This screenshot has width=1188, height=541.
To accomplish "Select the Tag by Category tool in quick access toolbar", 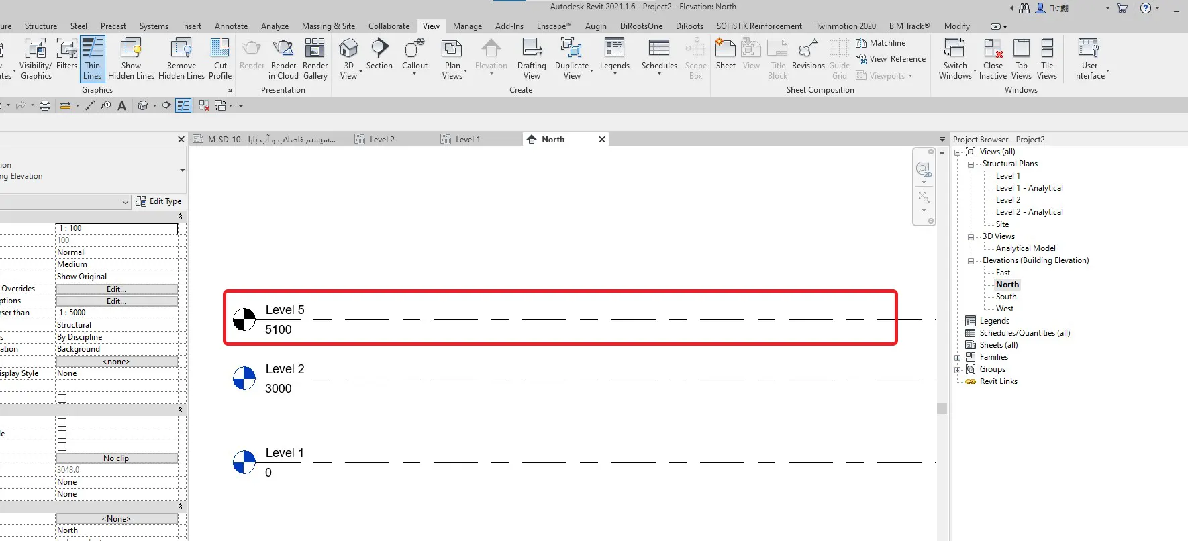I will [x=106, y=105].
